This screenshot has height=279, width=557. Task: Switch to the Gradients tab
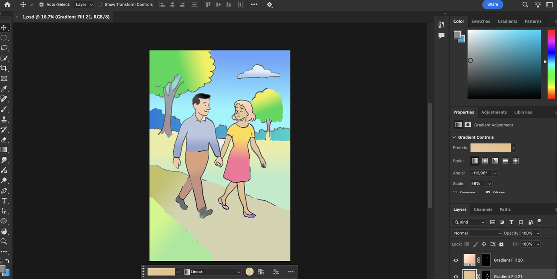(507, 21)
